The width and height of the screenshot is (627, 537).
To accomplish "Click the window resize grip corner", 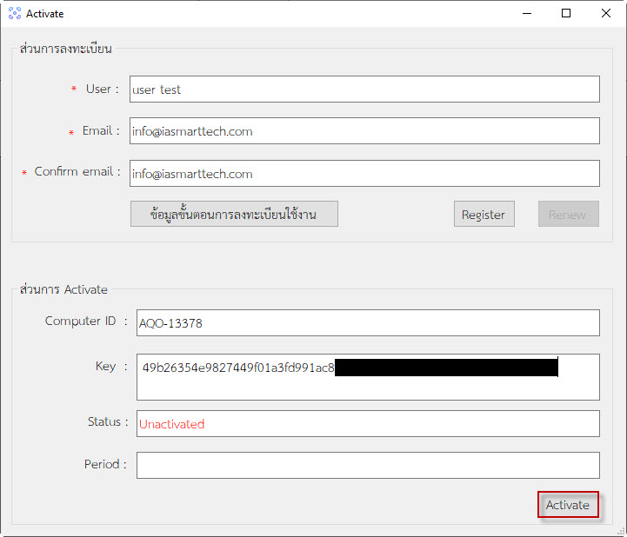I will click(x=621, y=532).
